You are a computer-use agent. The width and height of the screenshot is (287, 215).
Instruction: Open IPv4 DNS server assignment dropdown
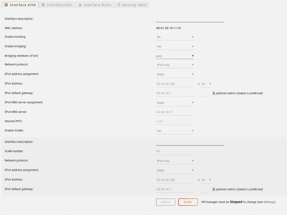tap(175, 103)
